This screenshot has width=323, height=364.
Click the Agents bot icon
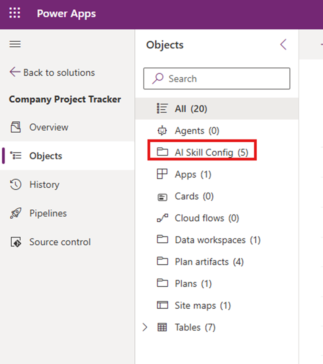point(162,131)
